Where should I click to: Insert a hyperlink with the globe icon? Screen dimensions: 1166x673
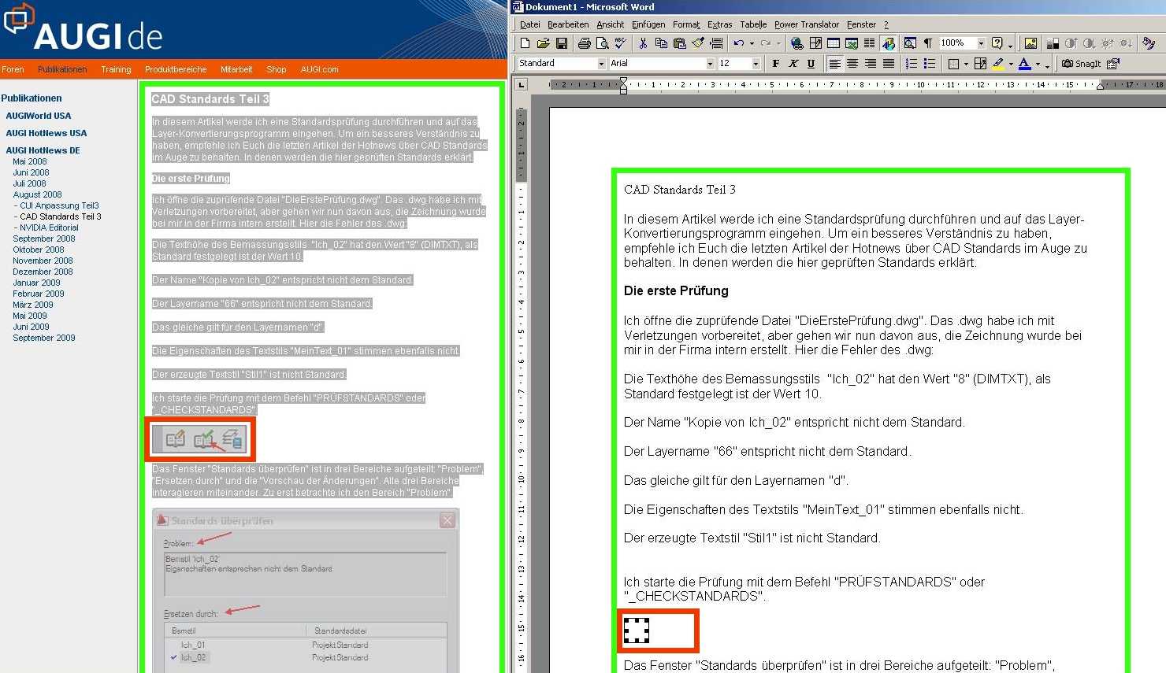pos(797,43)
